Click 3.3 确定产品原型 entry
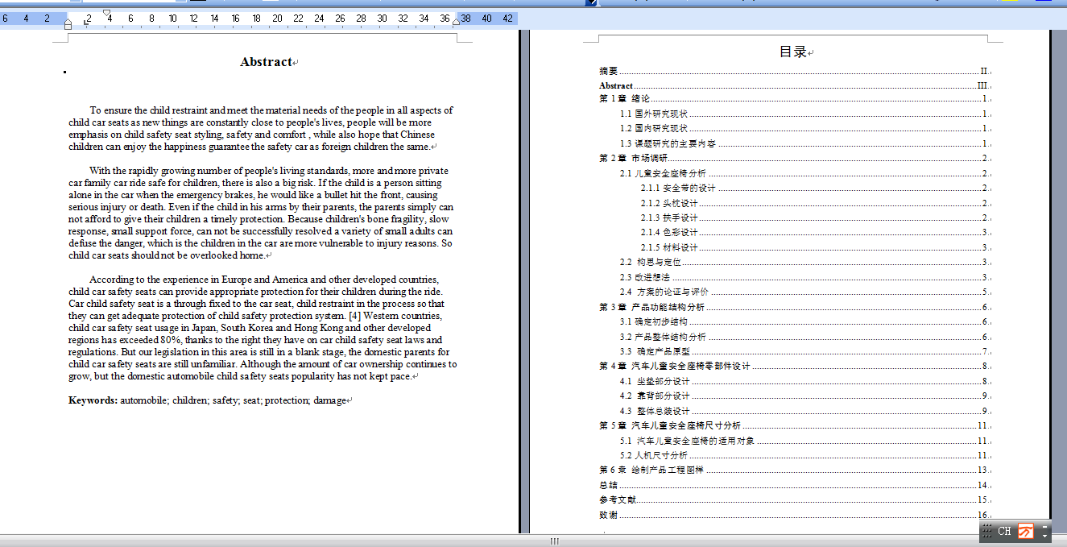This screenshot has height=547, width=1067. [x=805, y=351]
